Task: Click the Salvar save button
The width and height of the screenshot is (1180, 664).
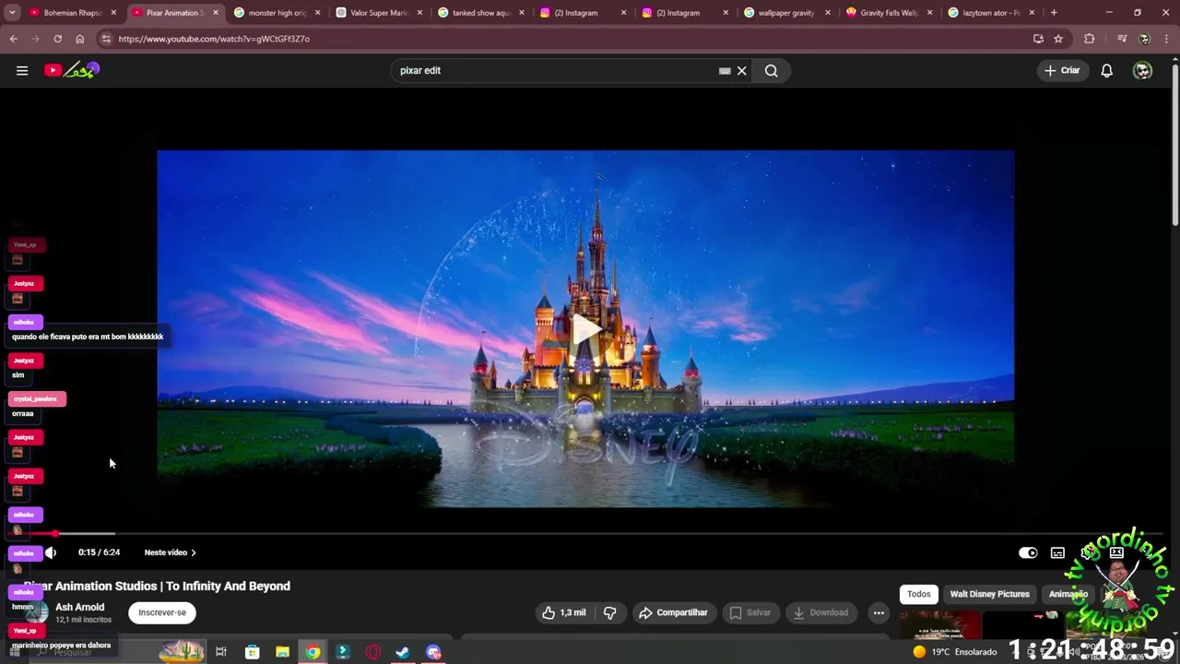Action: [749, 612]
